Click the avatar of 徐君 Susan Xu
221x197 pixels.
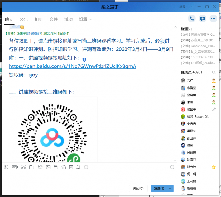coord(183,117)
